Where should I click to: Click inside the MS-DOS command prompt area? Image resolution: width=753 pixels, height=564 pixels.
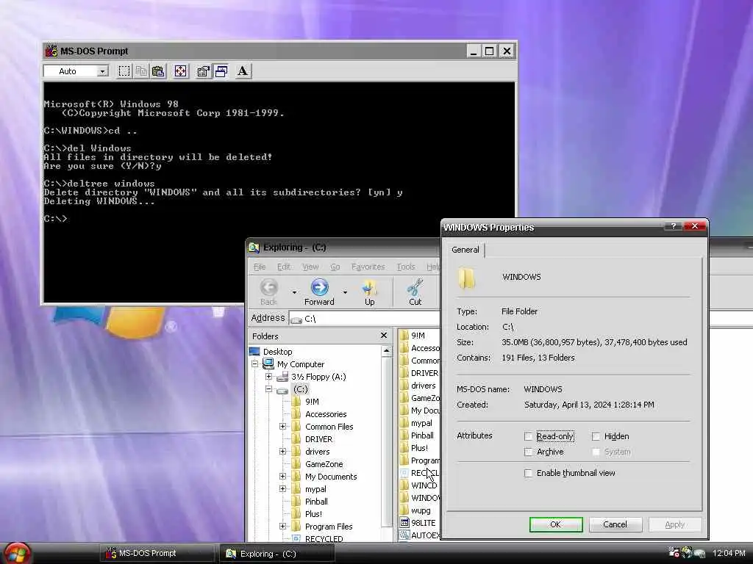pos(279,192)
